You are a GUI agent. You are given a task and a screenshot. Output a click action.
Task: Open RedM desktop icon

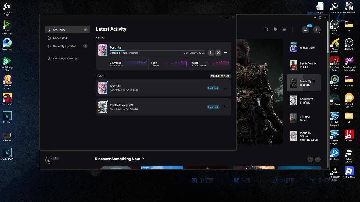[349, 136]
